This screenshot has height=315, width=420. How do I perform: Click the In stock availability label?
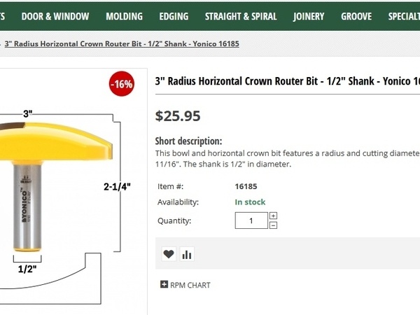pyautogui.click(x=250, y=202)
